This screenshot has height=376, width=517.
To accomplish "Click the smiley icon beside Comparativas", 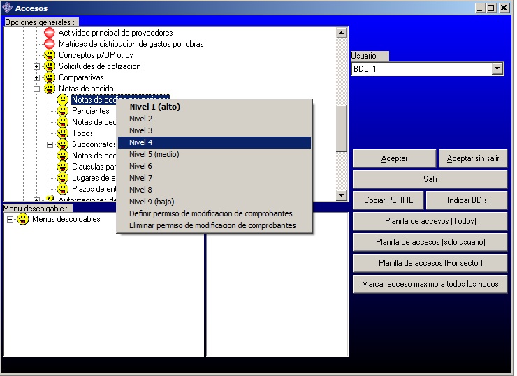I will (x=50, y=77).
